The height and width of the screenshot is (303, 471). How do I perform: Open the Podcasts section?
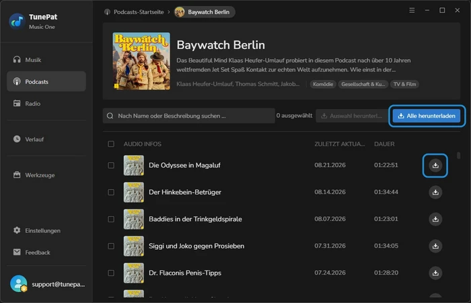46,81
